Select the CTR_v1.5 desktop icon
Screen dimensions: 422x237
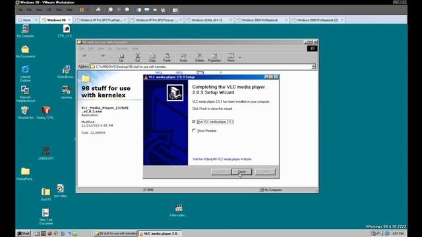click(66, 30)
